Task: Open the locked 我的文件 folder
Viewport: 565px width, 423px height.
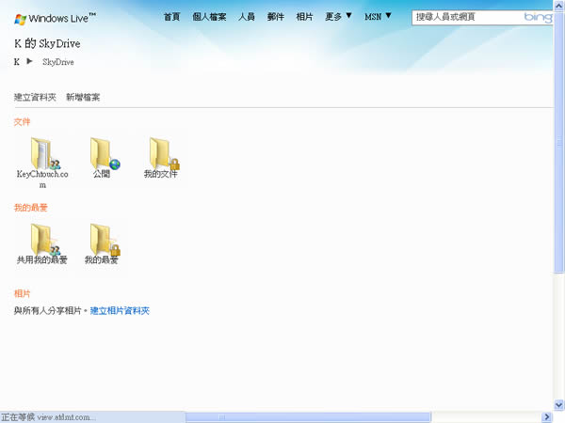Action: pyautogui.click(x=161, y=154)
